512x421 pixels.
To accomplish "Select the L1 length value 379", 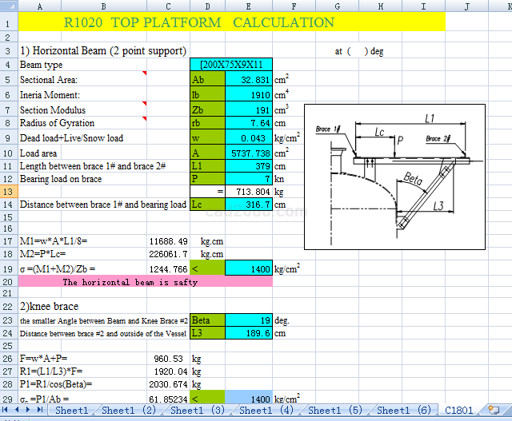I will point(249,165).
